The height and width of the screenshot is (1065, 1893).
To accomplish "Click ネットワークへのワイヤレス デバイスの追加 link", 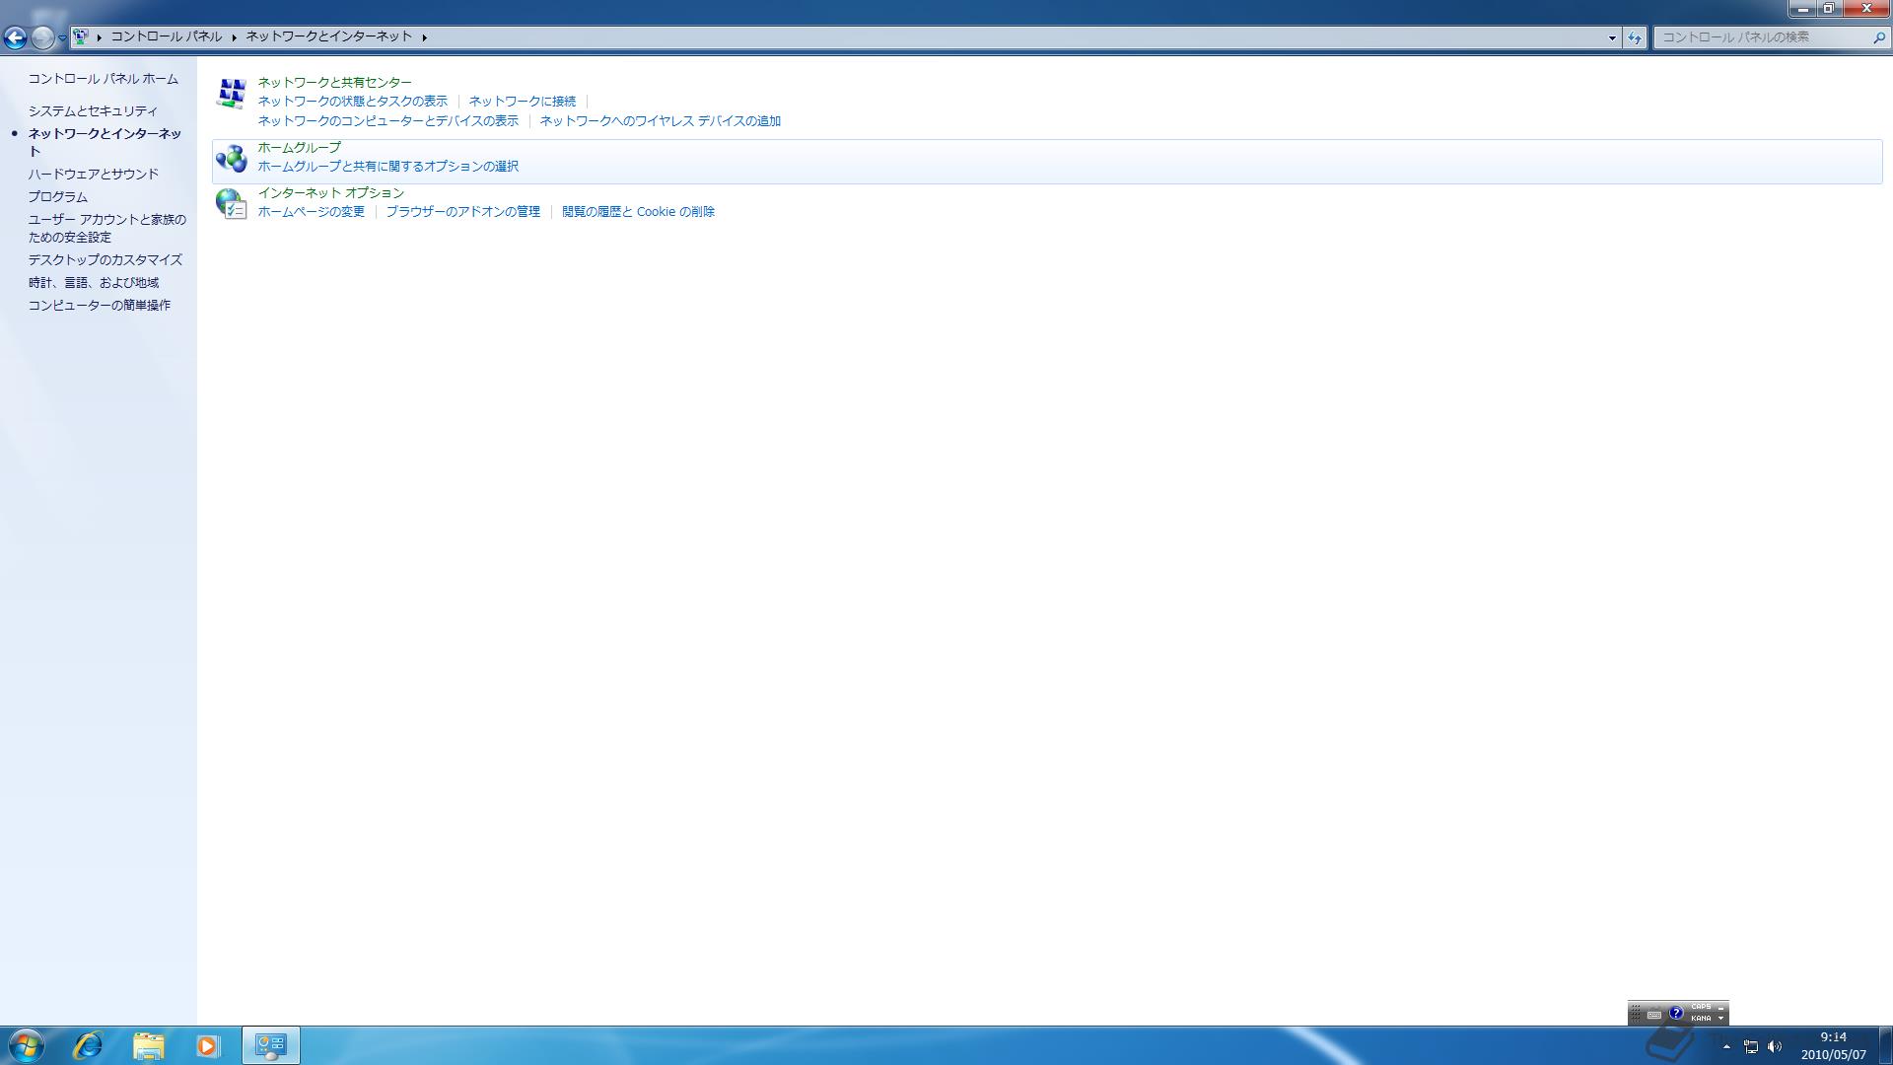I will click(x=661, y=121).
